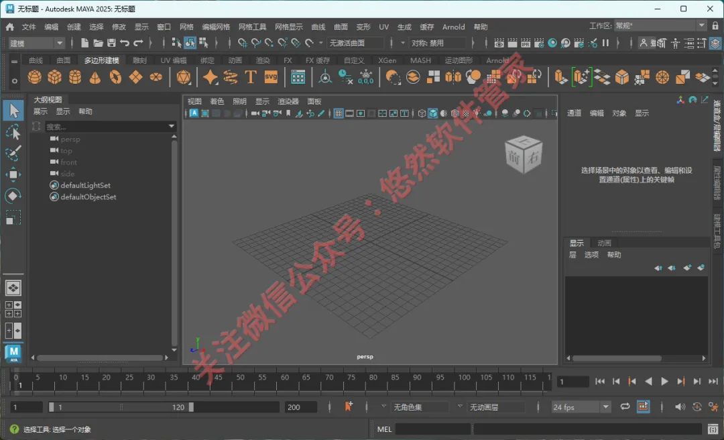Open the workspace dropdown (常规)
The width and height of the screenshot is (724, 440).
tap(660, 25)
